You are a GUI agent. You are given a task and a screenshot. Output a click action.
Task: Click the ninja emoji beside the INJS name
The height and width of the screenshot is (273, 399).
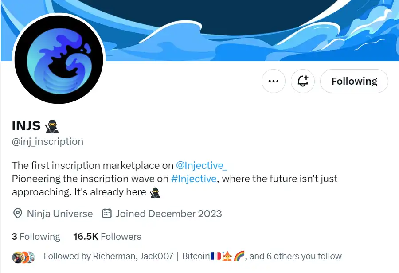[x=52, y=126]
